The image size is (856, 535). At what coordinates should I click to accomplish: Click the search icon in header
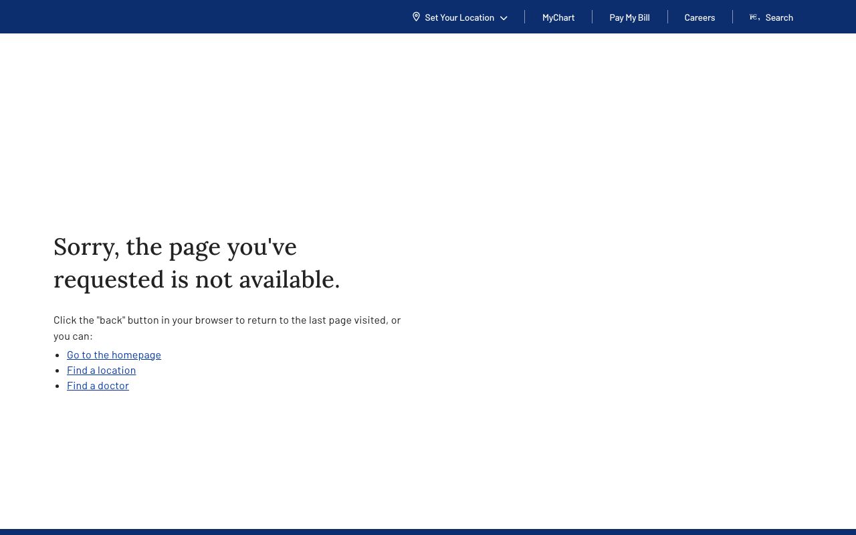[754, 17]
